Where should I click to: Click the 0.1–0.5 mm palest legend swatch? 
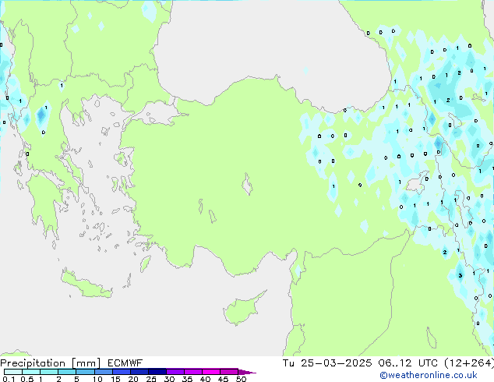click(x=13, y=372)
